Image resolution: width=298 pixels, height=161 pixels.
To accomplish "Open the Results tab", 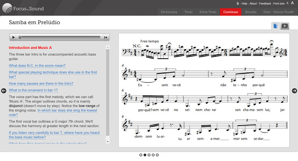I will (251, 12).
